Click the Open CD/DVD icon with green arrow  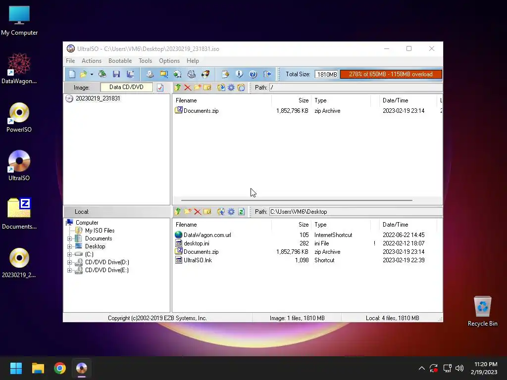(102, 74)
